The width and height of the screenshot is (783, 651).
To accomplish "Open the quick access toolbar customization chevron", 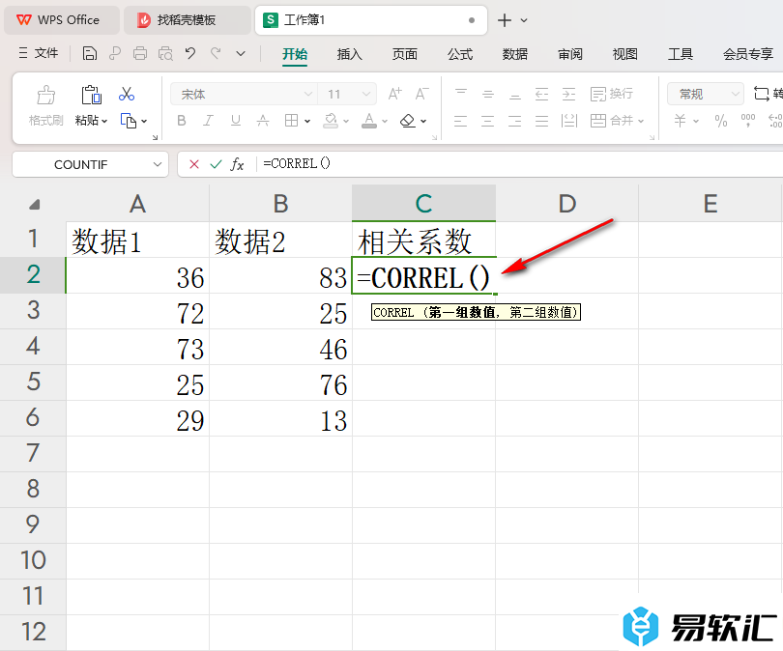I will [x=241, y=54].
